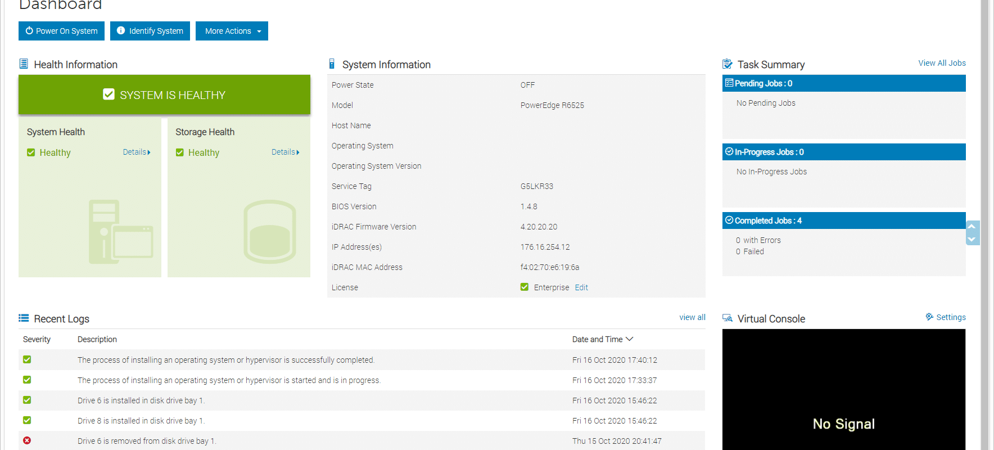Viewport: 994px width, 450px height.
Task: Click the Virtual Console section icon
Action: 728,318
